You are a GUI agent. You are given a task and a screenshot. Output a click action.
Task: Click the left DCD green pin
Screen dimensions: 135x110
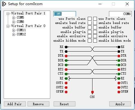point(66,65)
